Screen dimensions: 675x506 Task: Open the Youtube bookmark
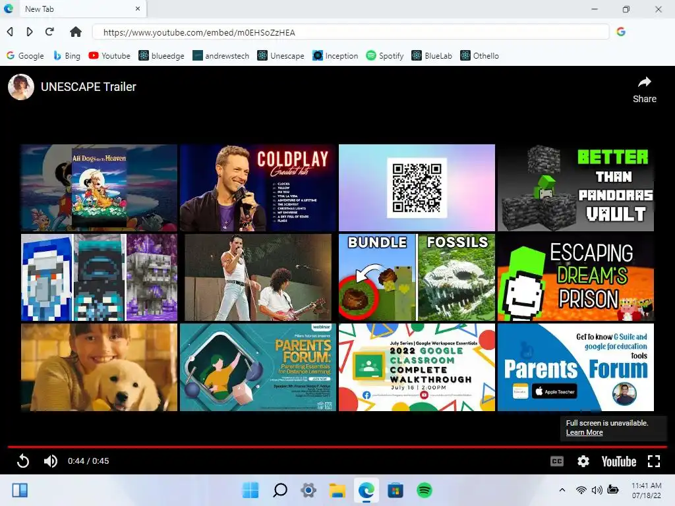(x=109, y=55)
